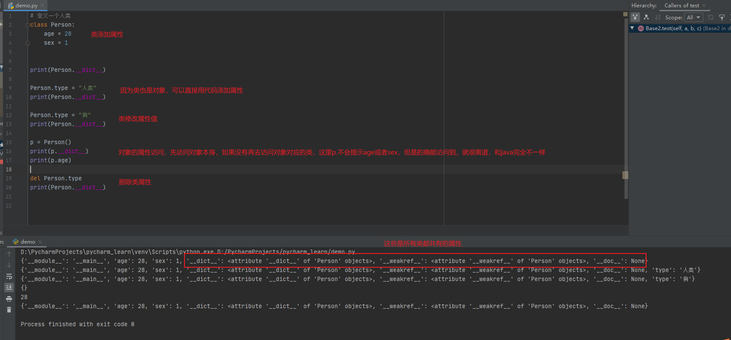Print the console output

point(9,299)
